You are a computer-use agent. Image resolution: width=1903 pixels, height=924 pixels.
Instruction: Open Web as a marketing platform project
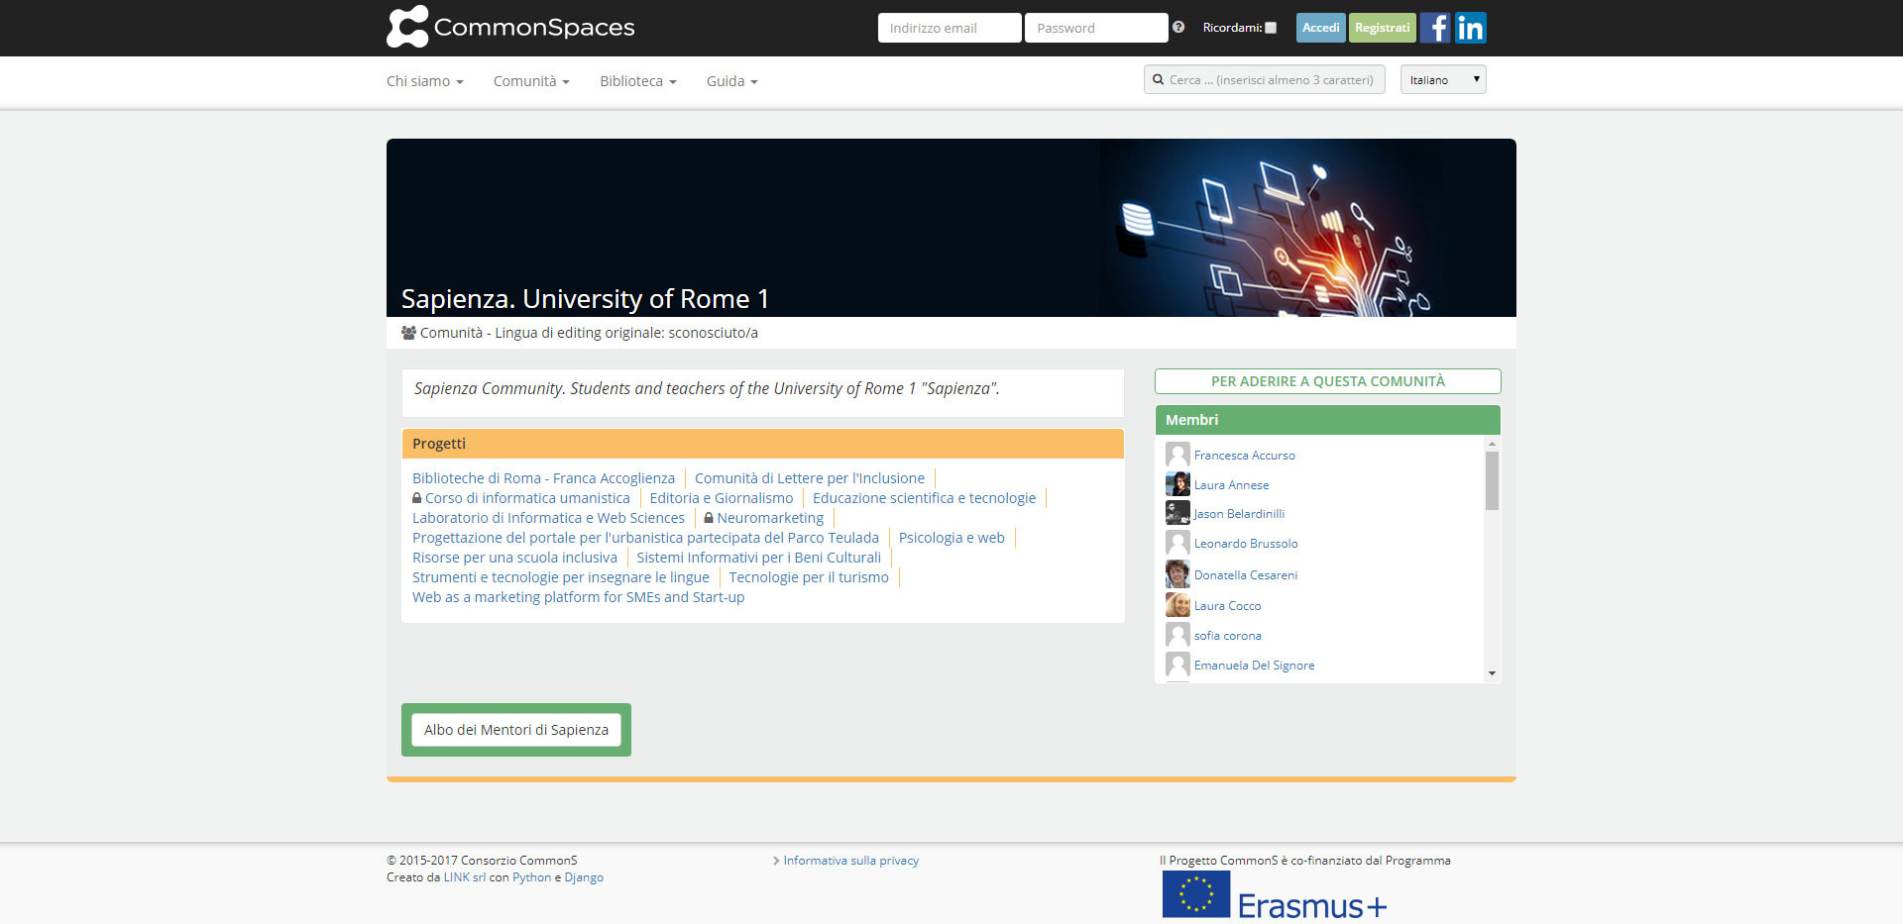click(578, 597)
